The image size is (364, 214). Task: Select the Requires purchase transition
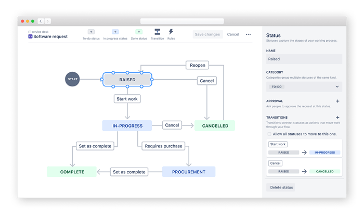pos(163,146)
